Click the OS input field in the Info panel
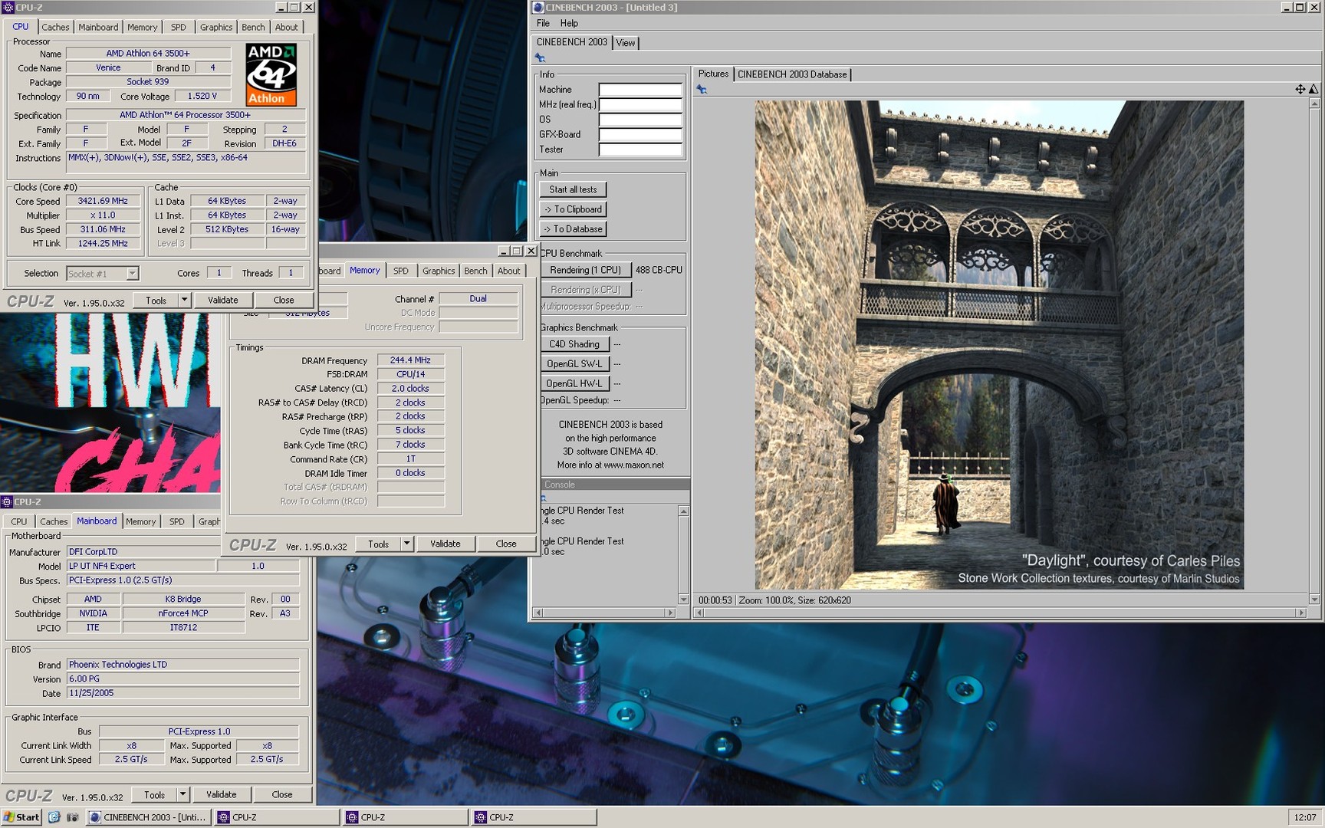 pos(640,120)
